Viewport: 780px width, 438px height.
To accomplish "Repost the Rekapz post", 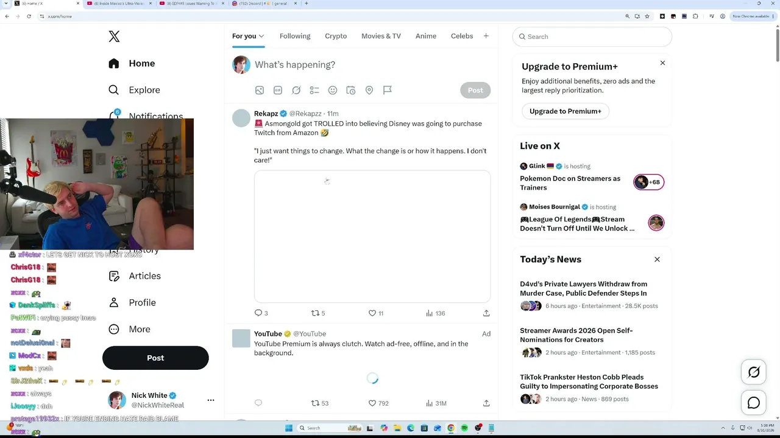I will click(318, 313).
